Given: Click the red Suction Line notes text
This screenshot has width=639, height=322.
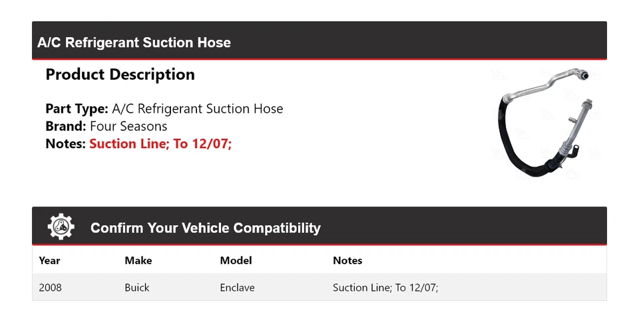Looking at the screenshot, I should click(x=160, y=143).
